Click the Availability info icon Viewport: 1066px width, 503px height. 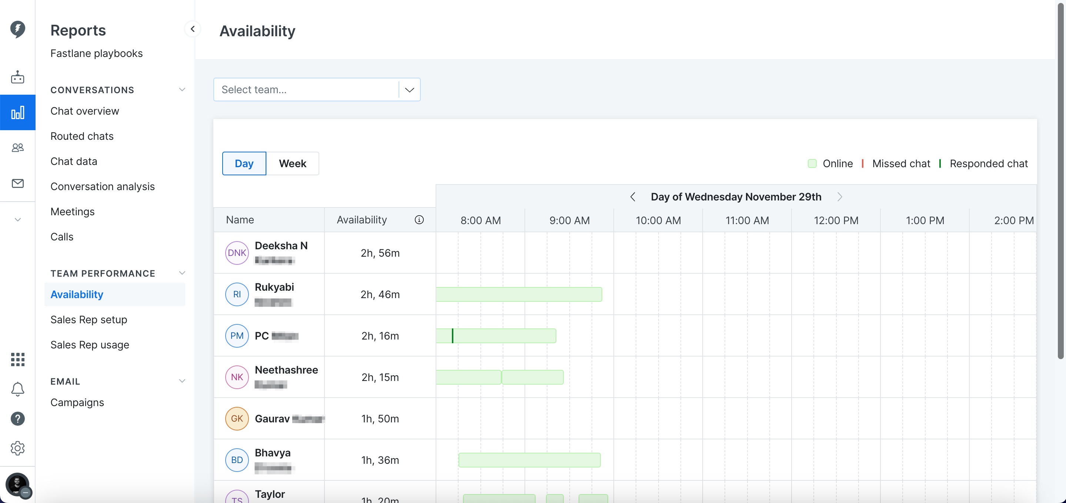pos(419,220)
